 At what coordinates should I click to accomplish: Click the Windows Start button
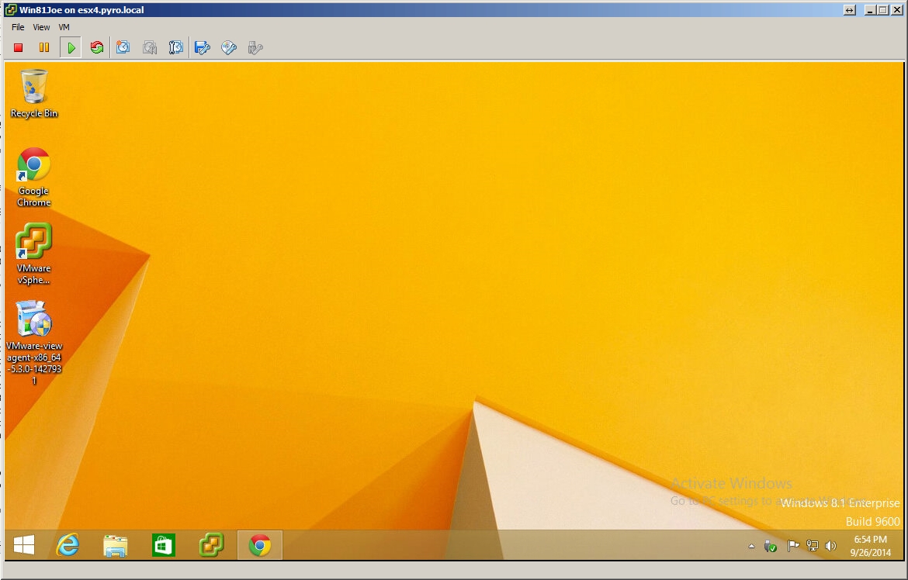(24, 545)
